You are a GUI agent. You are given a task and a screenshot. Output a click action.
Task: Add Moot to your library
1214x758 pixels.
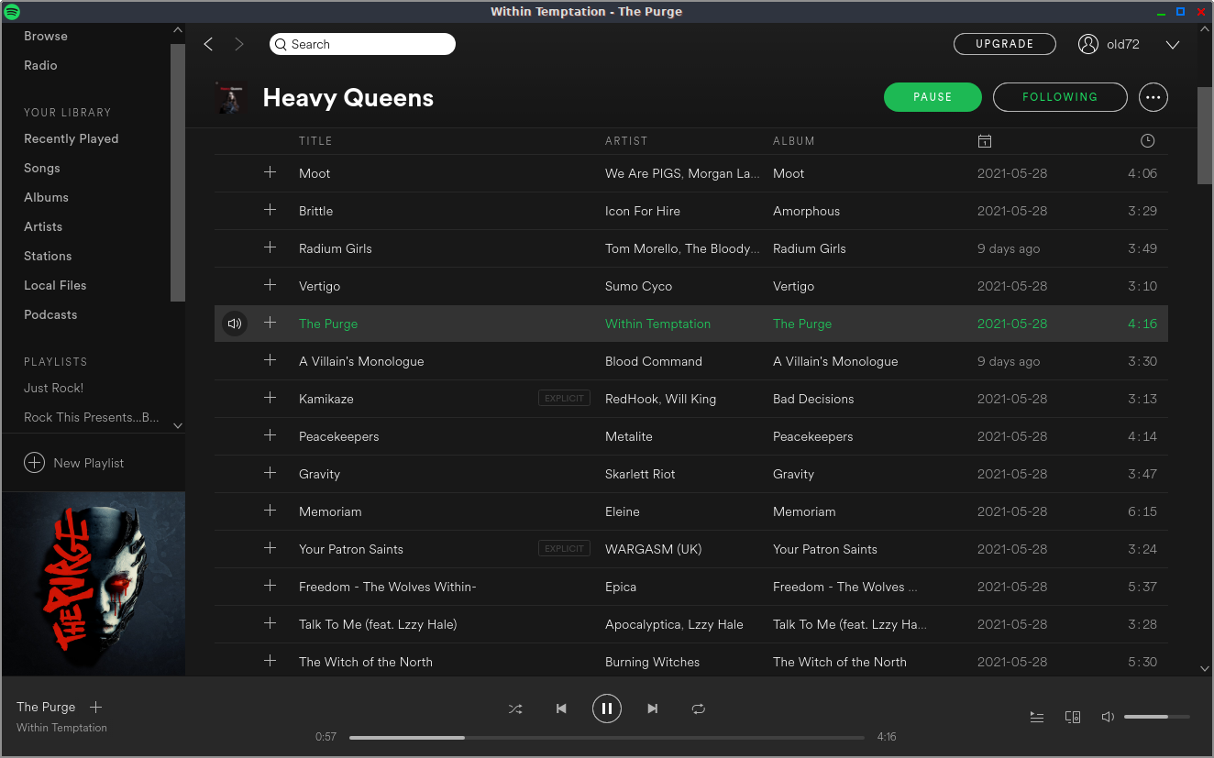pos(270,172)
